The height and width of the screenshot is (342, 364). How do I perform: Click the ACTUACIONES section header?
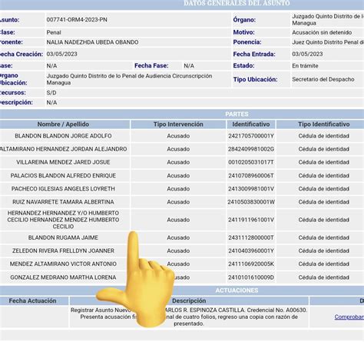(x=237, y=291)
